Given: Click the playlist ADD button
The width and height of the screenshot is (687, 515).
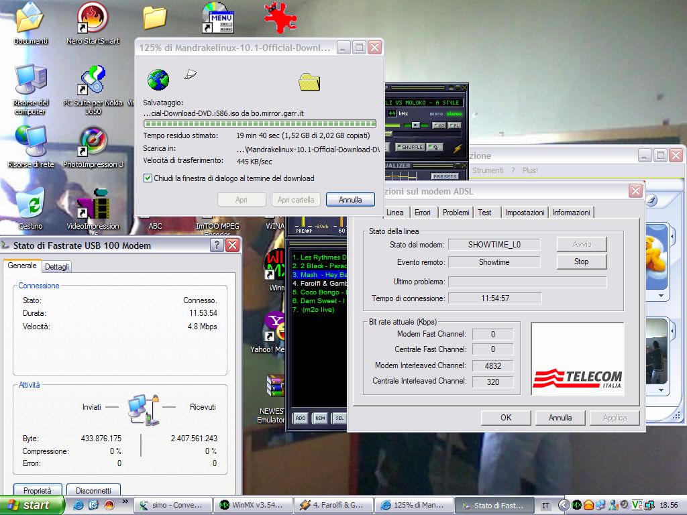Looking at the screenshot, I should [x=301, y=418].
